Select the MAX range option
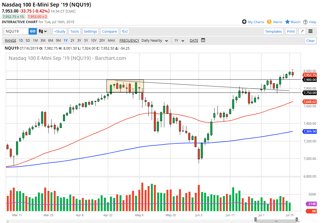322x223 pixels. pos(111,41)
